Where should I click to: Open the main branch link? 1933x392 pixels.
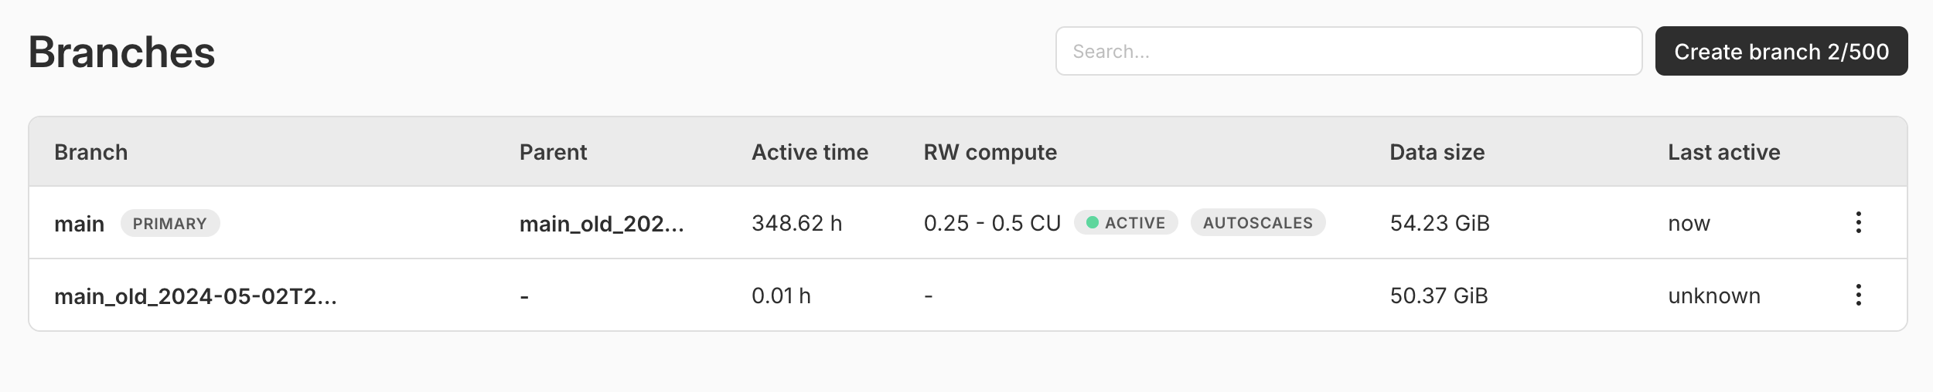(x=79, y=224)
